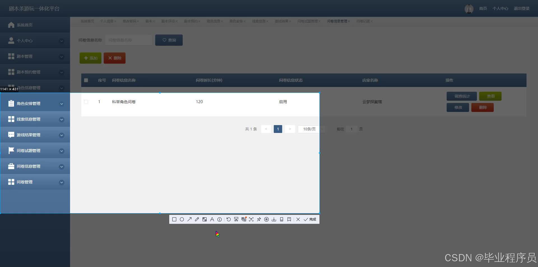Viewport: 538px width, 267px height.
Task: Click the 查看 button in the row
Action: [x=490, y=96]
